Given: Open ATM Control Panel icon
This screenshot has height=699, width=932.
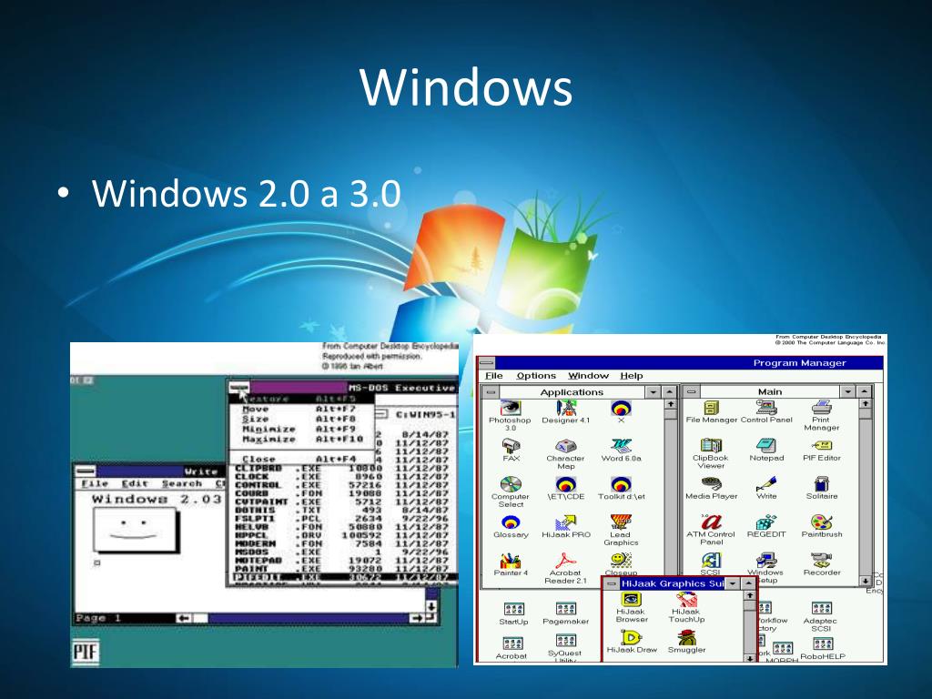Looking at the screenshot, I should point(711,530).
